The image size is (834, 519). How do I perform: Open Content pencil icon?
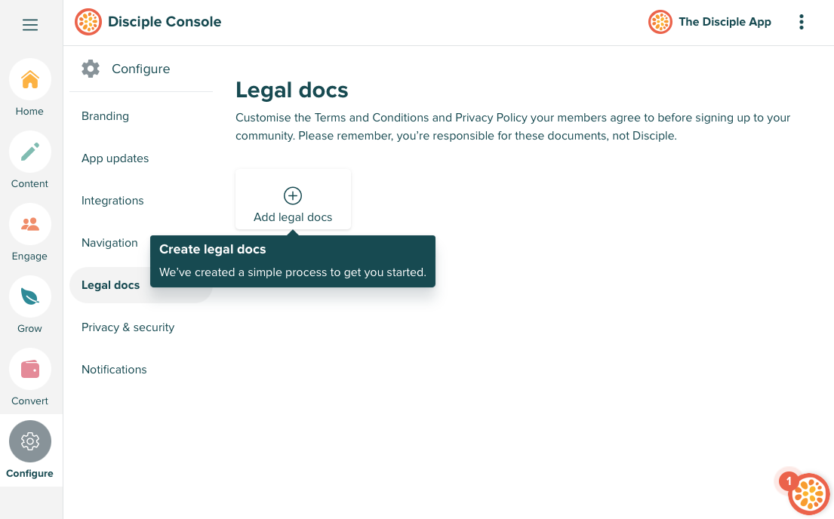coord(30,152)
